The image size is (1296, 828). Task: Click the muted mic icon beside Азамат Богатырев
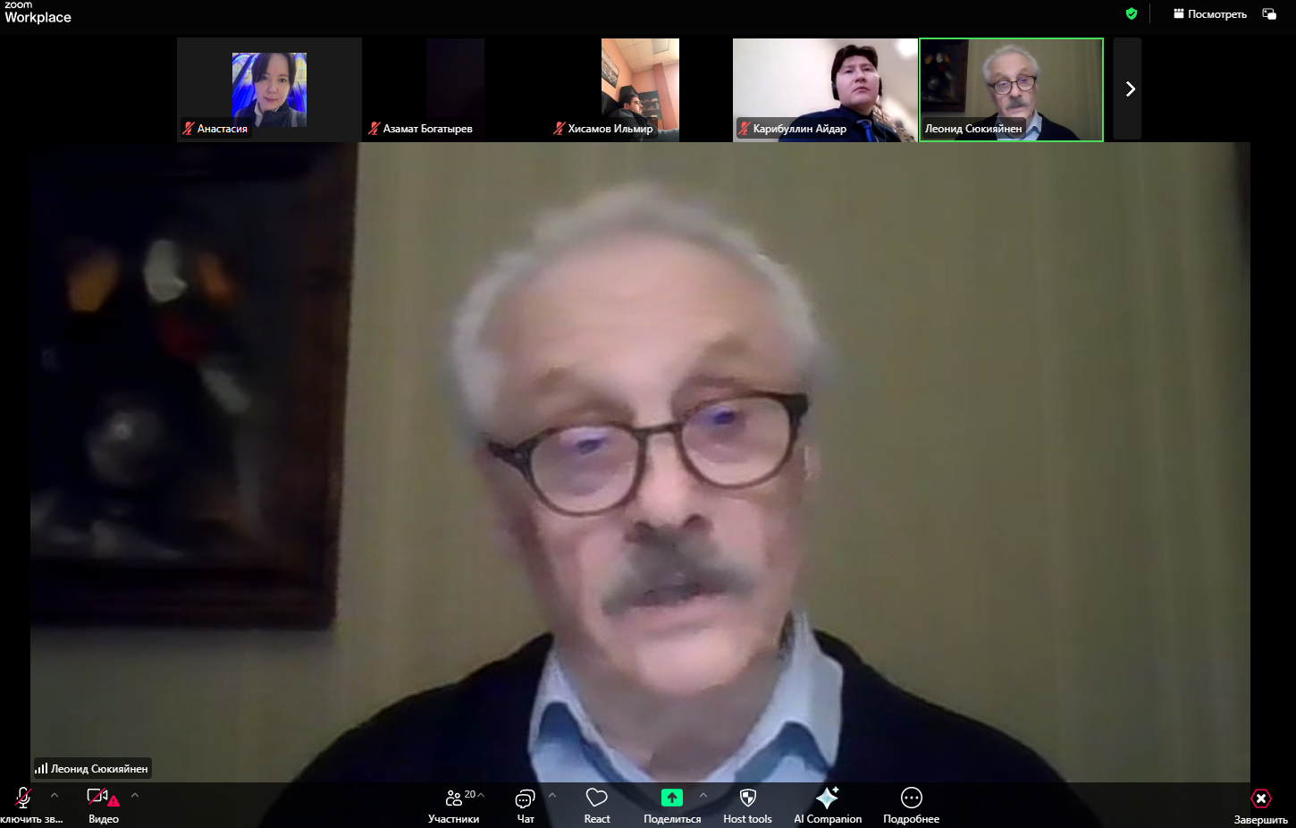pyautogui.click(x=374, y=129)
